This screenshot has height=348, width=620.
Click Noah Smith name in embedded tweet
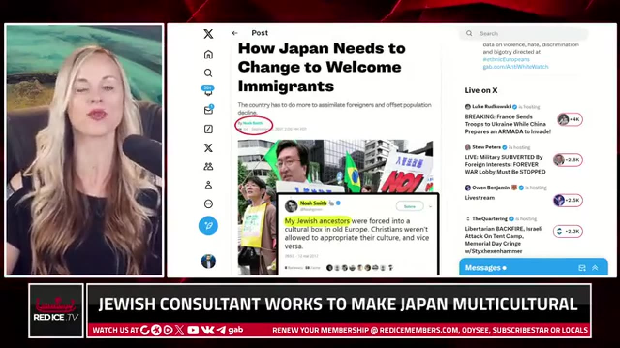(313, 203)
